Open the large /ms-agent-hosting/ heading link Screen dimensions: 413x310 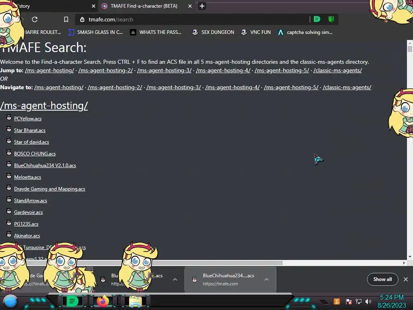[x=44, y=106]
